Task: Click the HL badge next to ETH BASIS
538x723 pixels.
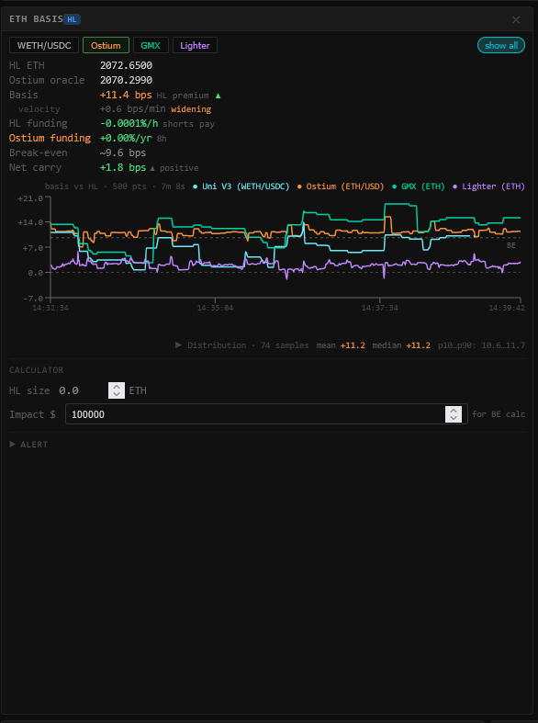Action: [72, 19]
